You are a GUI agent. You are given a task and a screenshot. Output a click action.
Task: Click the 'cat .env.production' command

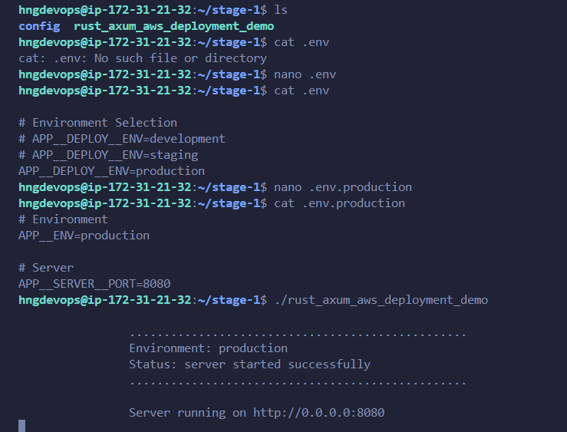click(340, 203)
